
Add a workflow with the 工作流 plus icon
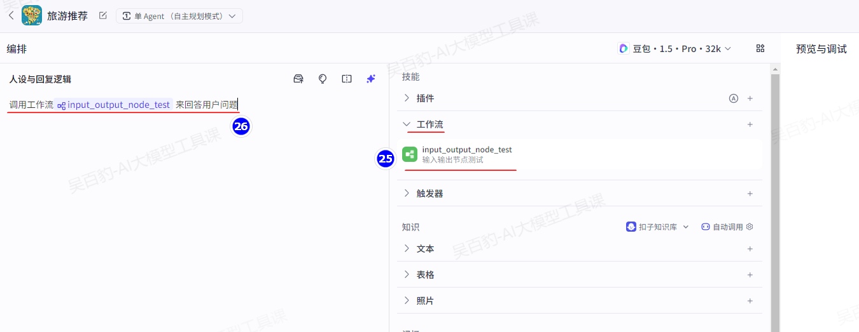(750, 124)
